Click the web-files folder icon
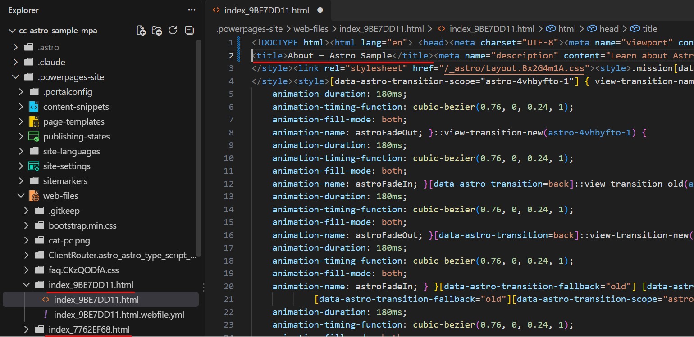The image size is (694, 337). tap(34, 196)
